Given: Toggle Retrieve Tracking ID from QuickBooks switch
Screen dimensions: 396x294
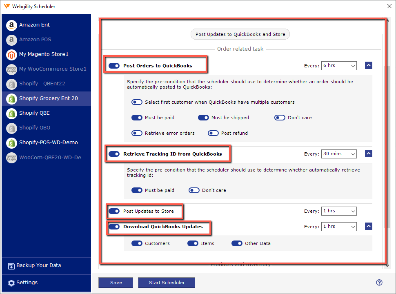Looking at the screenshot, I should pos(114,154).
